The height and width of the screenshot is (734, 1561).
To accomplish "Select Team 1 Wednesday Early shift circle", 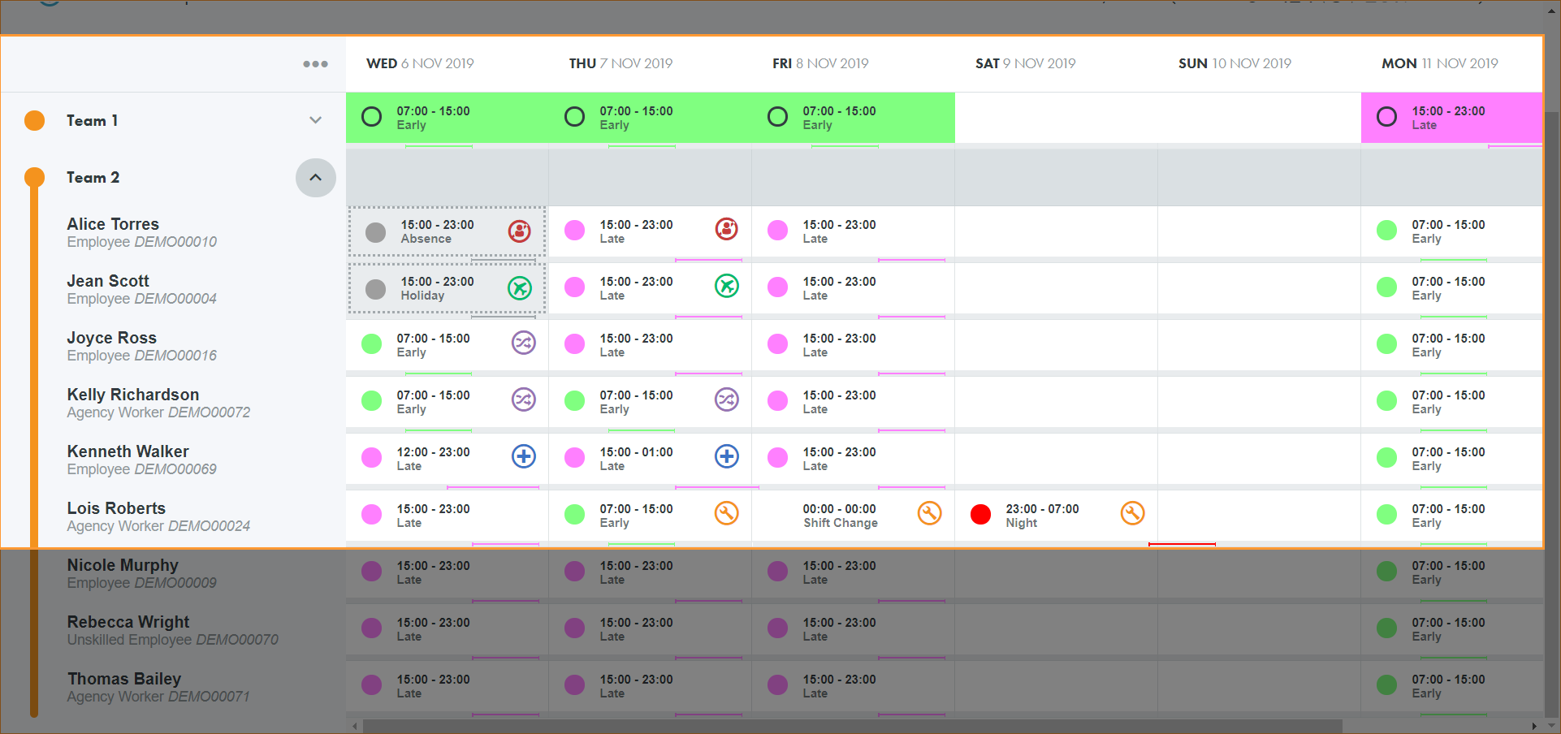I will point(371,117).
